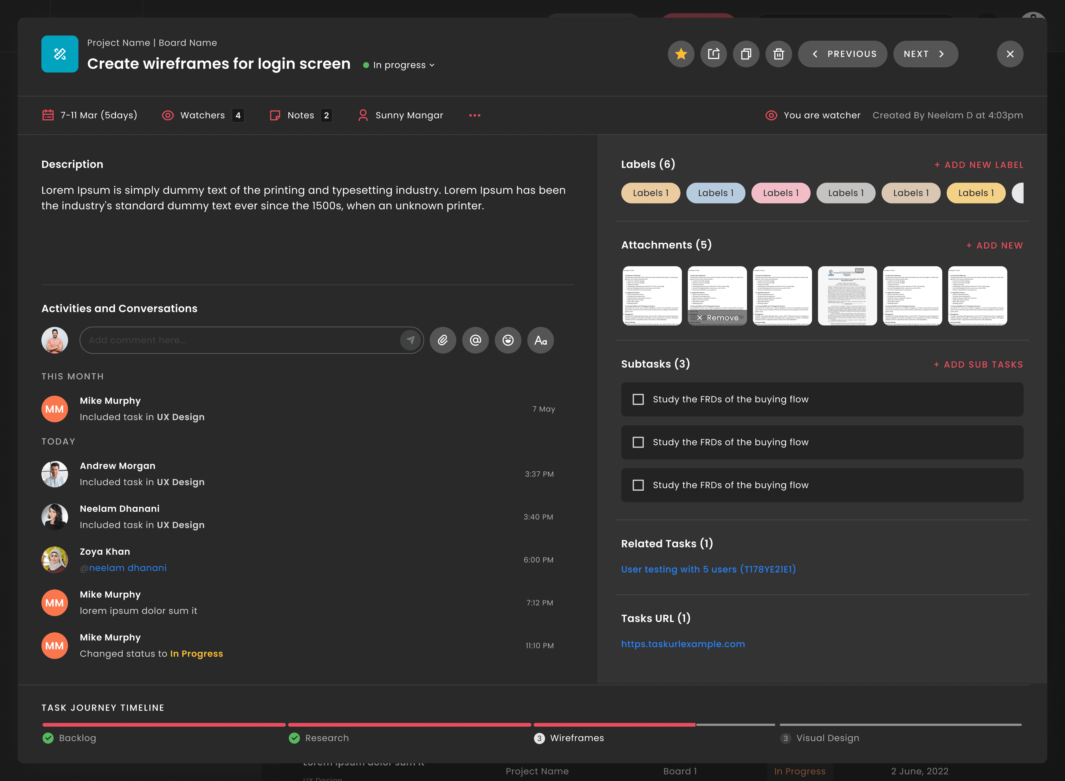Select Research stage in timeline
Image resolution: width=1065 pixels, height=781 pixels.
(x=319, y=738)
